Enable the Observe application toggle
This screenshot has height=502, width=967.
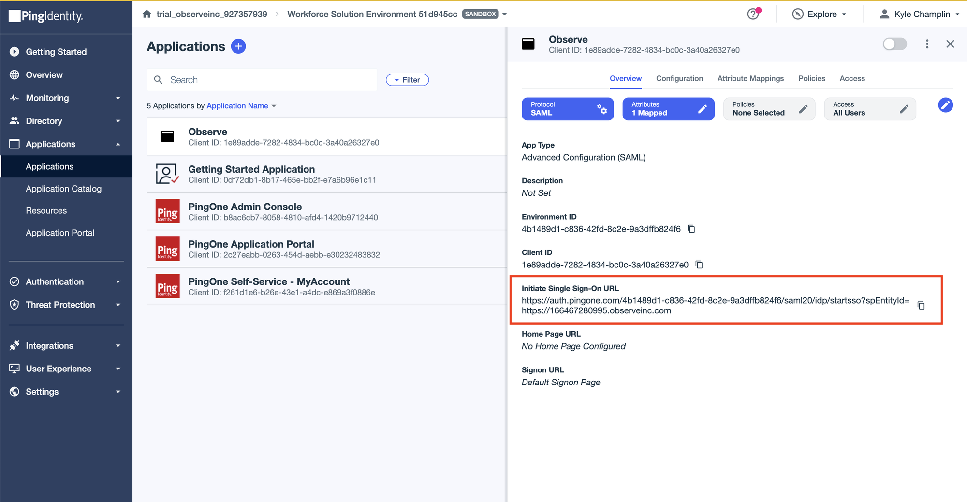click(894, 44)
